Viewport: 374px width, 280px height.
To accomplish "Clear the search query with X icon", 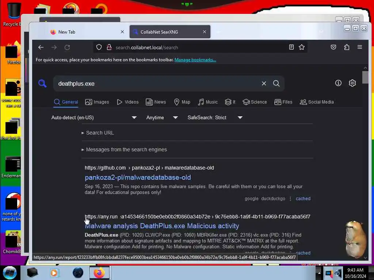I will point(264,83).
